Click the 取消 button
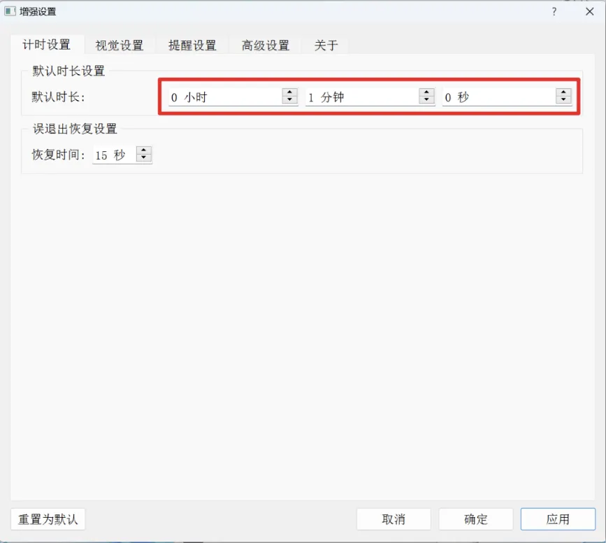 (x=394, y=519)
